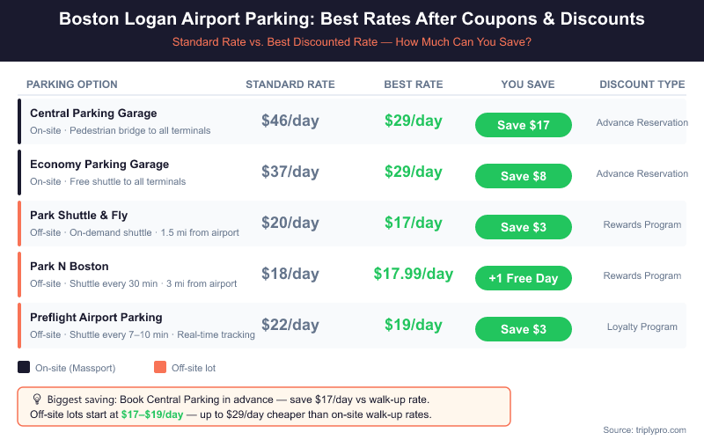The height and width of the screenshot is (440, 704).
Task: Select the Parking Option column header
Action: coord(72,84)
